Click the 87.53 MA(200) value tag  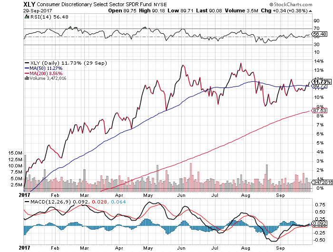click(320, 111)
